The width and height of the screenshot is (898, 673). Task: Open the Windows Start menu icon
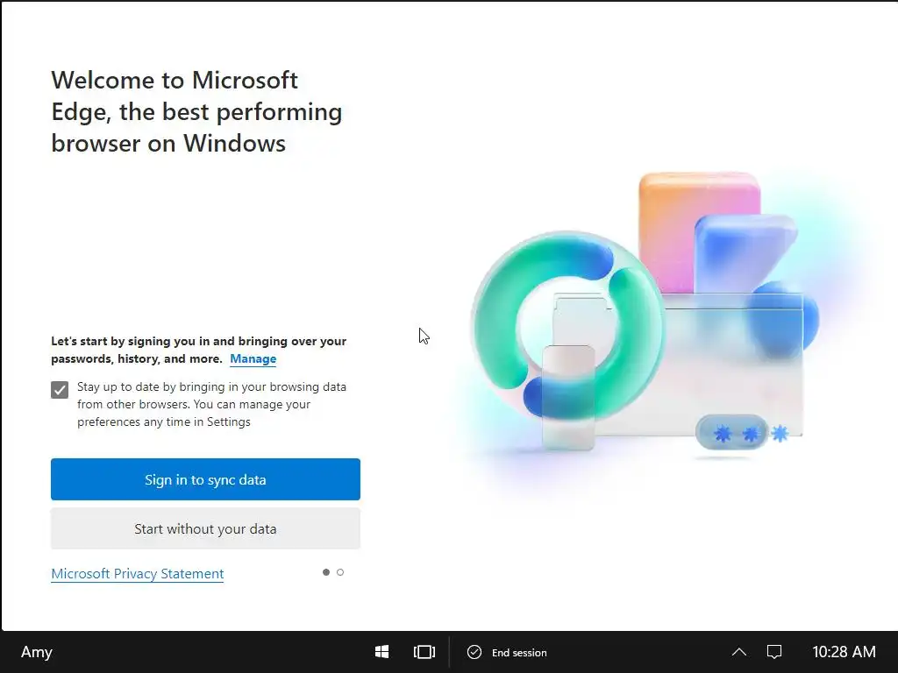[x=382, y=652]
